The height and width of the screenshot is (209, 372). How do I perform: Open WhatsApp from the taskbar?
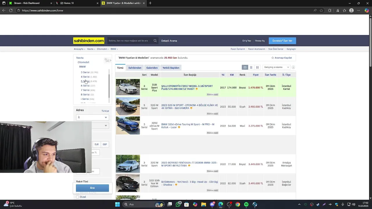[x=178, y=204]
